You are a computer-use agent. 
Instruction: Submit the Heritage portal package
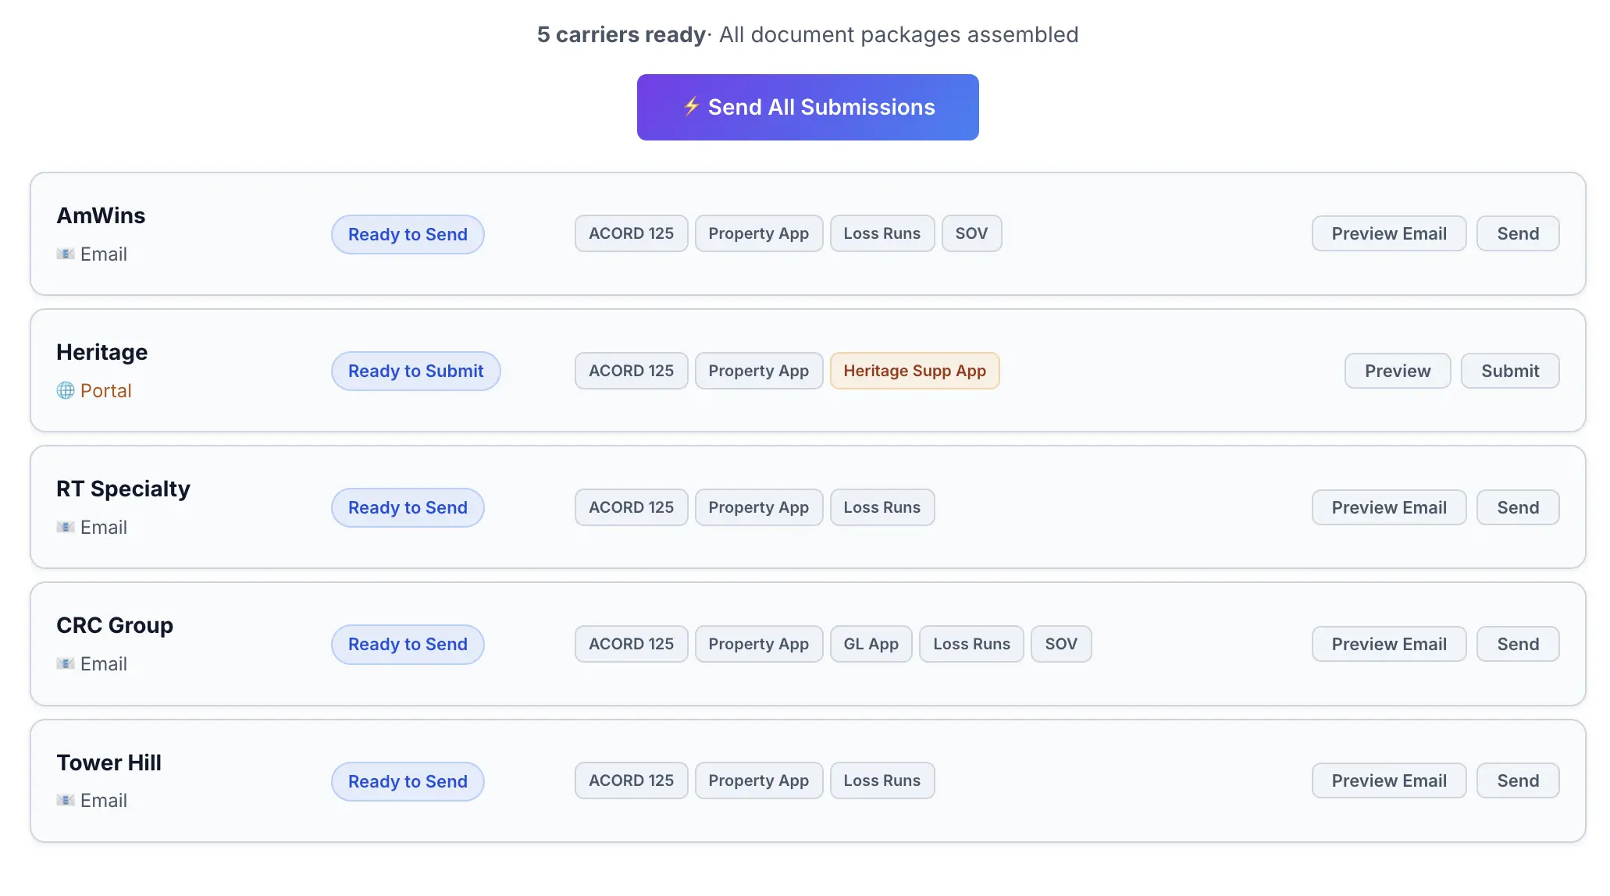(1509, 371)
